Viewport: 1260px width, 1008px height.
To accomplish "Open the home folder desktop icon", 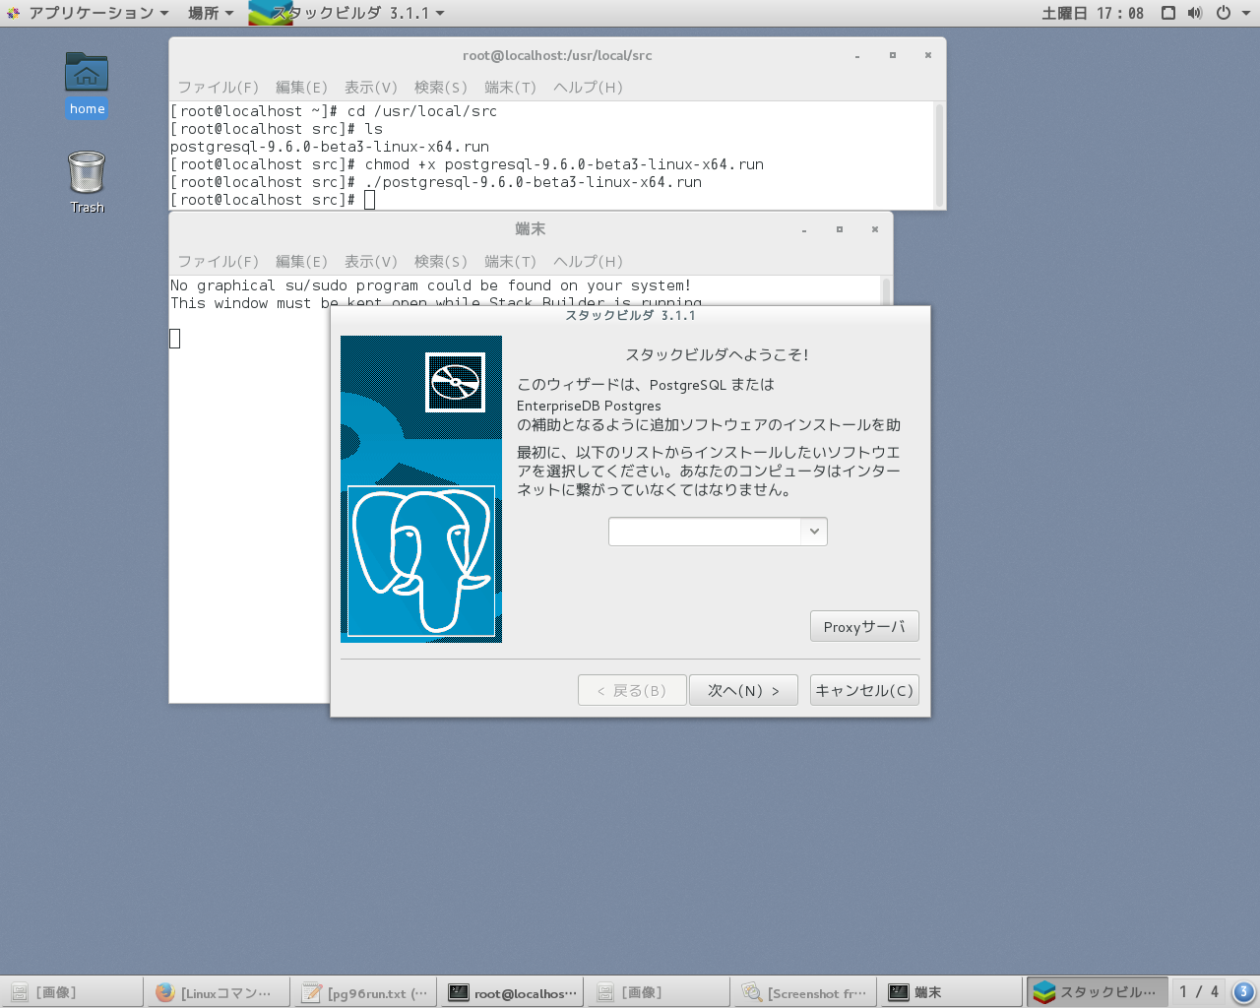I will point(87,85).
